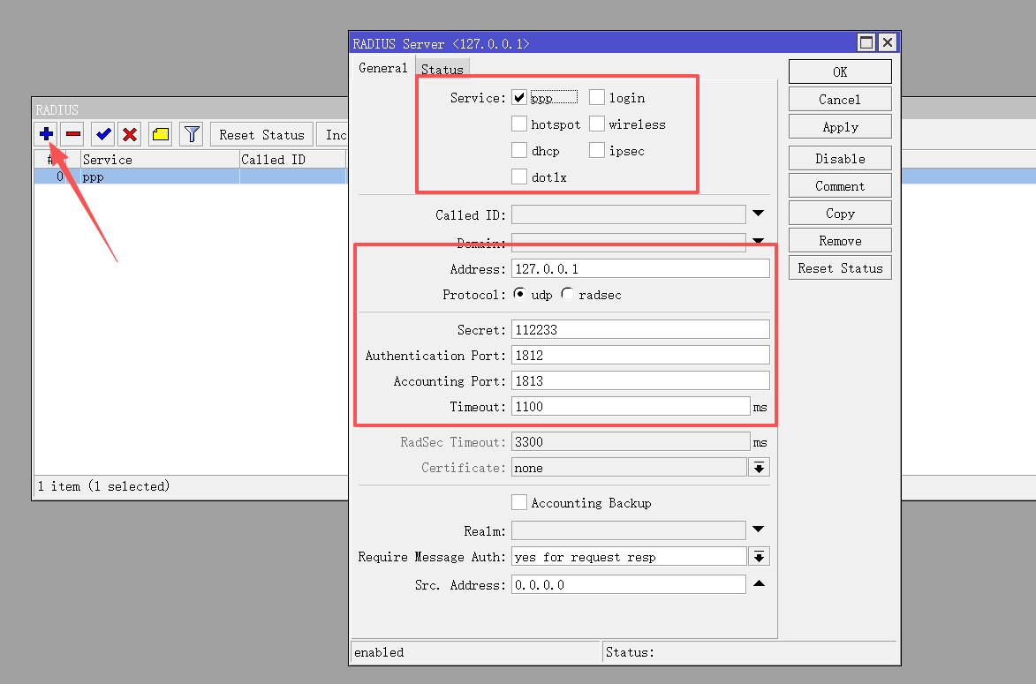Select the radsec protocol radio button
This screenshot has width=1036, height=684.
(x=567, y=294)
